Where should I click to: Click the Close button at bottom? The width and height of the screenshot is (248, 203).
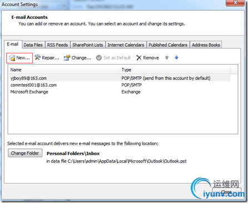[226, 192]
